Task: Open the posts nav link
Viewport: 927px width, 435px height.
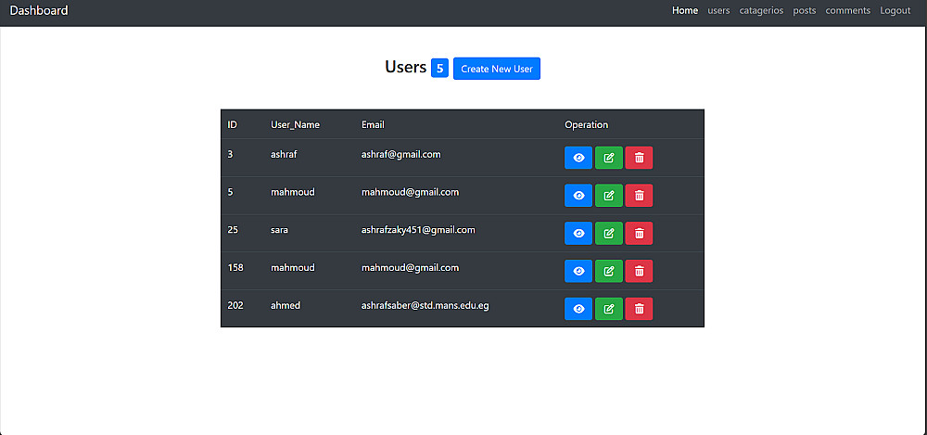Action: pos(805,10)
